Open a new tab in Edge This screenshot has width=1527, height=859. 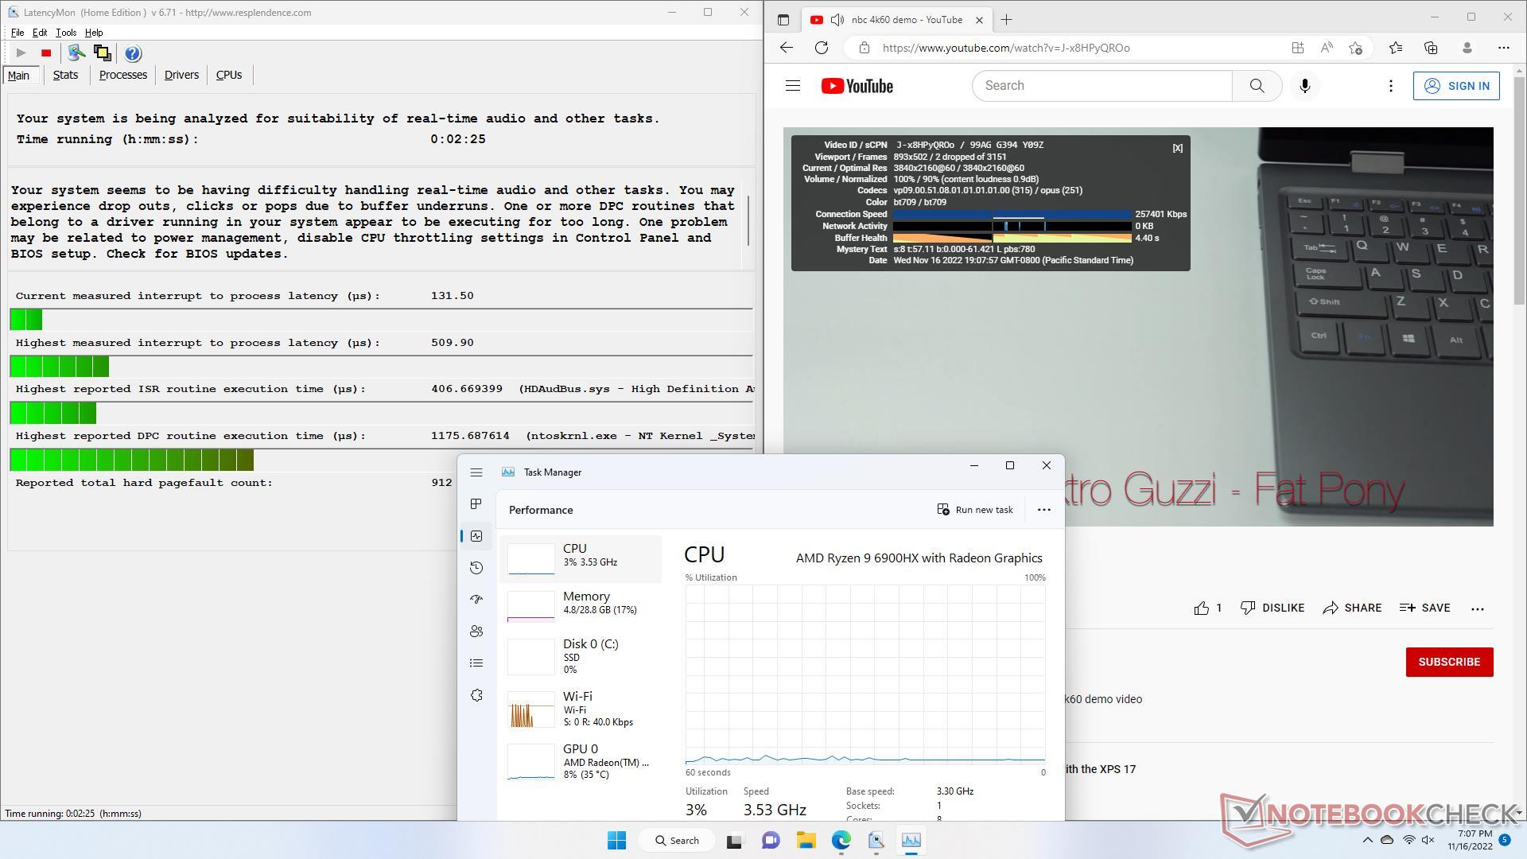[x=1006, y=20]
